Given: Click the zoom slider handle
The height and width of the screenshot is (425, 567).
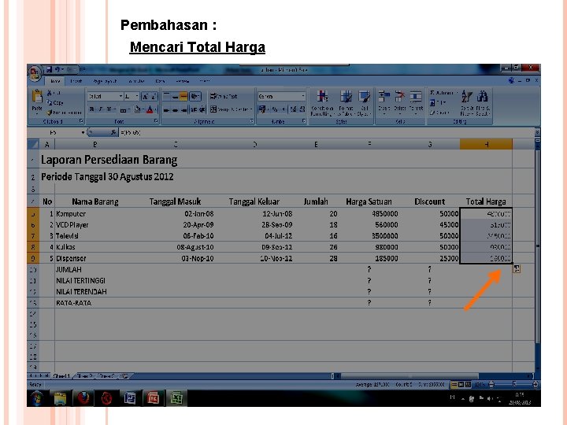Looking at the screenshot, I should (x=513, y=385).
